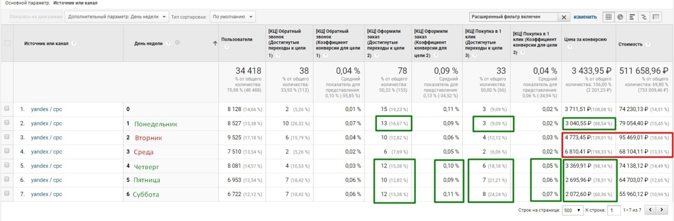Sort by the Пользователи column header
This screenshot has height=221, width=674.
pos(236,39)
